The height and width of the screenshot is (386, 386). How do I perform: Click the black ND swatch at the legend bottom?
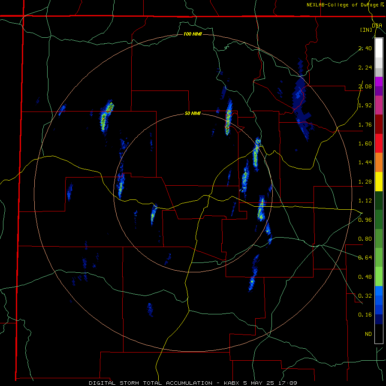click(x=379, y=334)
